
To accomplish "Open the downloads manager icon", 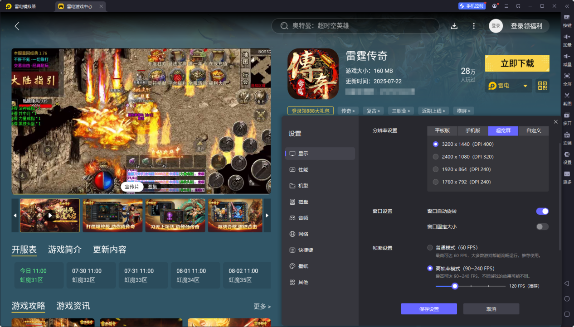I will click(454, 26).
